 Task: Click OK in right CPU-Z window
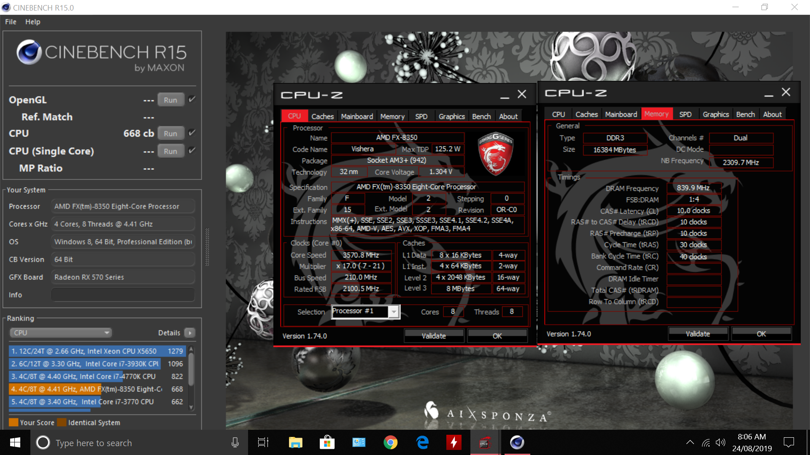(x=761, y=334)
